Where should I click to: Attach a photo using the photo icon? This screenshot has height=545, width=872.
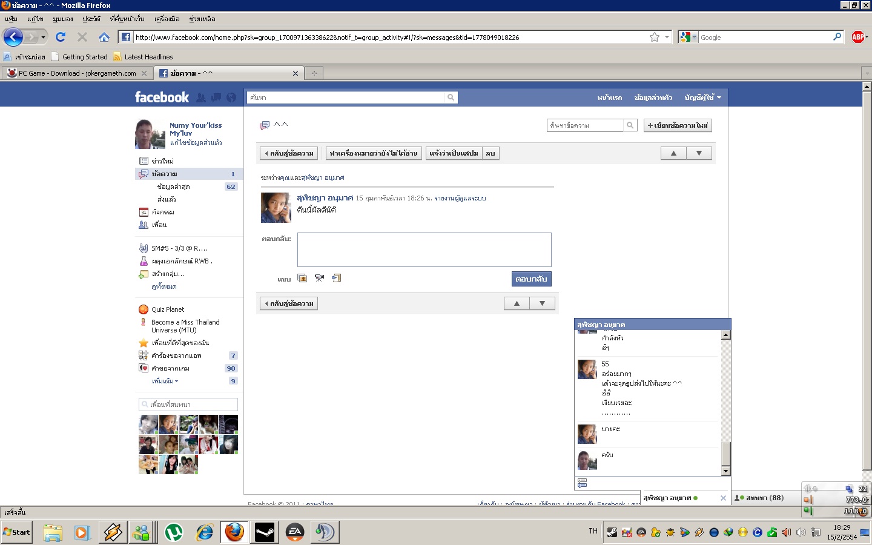pyautogui.click(x=302, y=278)
